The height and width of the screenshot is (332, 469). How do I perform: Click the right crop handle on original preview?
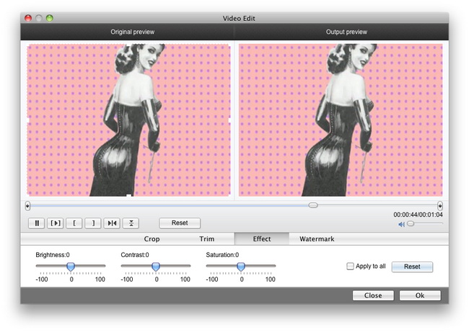click(229, 120)
